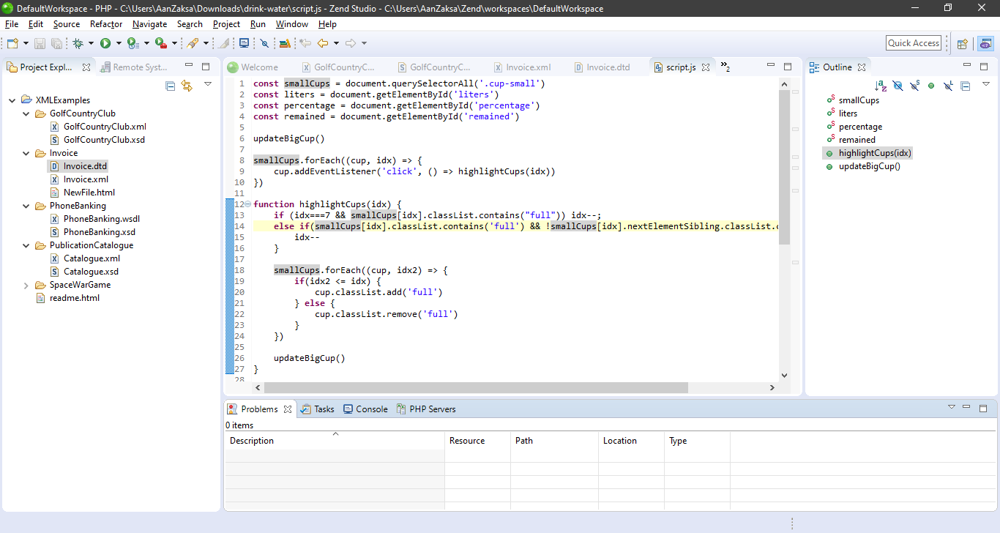
Task: Navigate back with the yellow left arrow
Action: (x=322, y=44)
